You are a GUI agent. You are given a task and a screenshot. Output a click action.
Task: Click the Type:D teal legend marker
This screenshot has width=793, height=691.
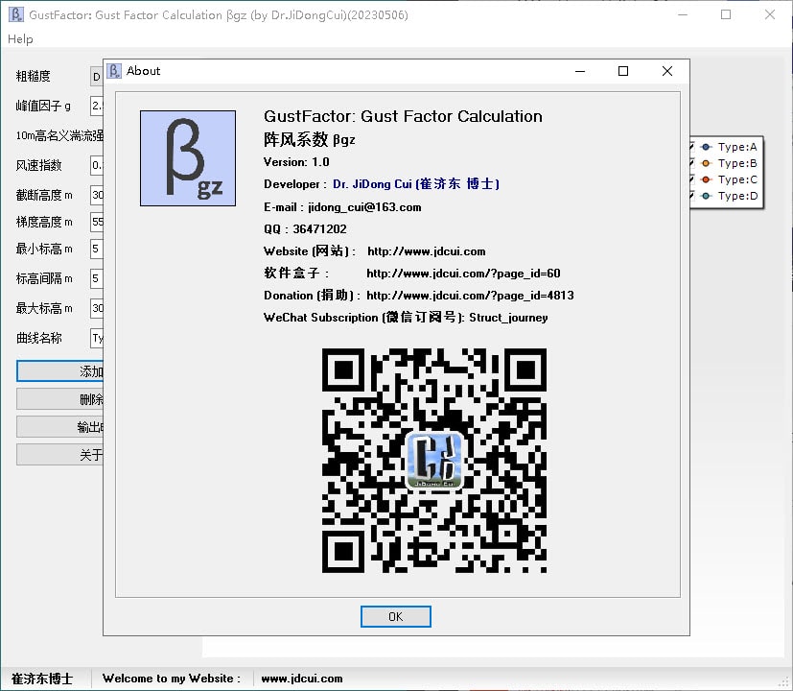pos(706,196)
